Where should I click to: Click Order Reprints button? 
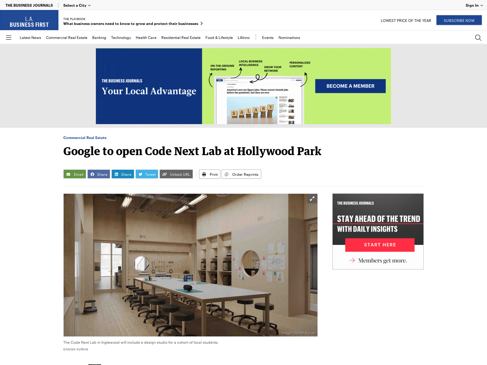pos(241,174)
